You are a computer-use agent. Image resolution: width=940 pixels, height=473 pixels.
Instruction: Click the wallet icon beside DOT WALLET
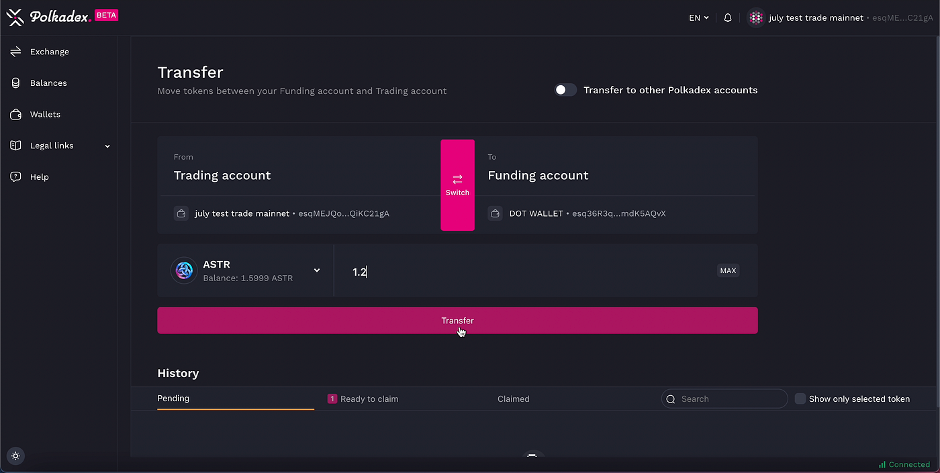(495, 214)
